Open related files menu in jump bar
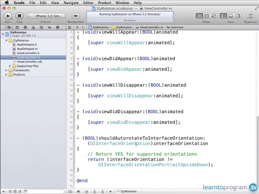Image resolution: width=259 pixels, height=194 pixels. (x=70, y=27)
